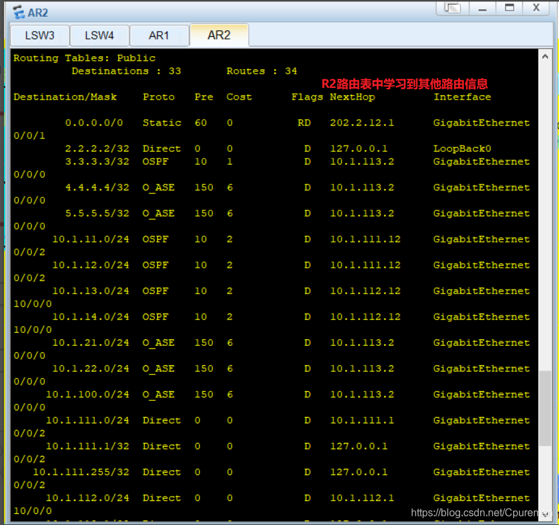559x525 pixels.
Task: Close the AR2 window
Action: pos(536,8)
